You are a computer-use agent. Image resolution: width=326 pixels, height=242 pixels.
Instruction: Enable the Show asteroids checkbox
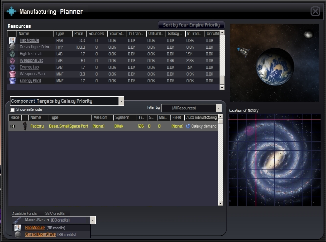coord(12,110)
